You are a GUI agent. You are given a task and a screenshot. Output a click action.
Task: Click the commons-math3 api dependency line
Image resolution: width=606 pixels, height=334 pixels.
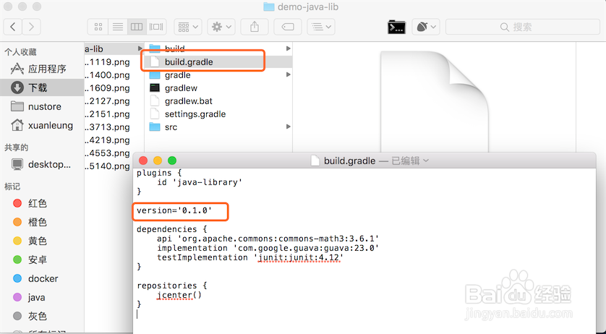(x=268, y=239)
